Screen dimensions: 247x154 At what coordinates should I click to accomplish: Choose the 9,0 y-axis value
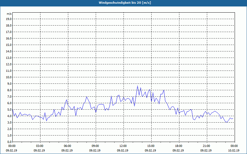9,83
